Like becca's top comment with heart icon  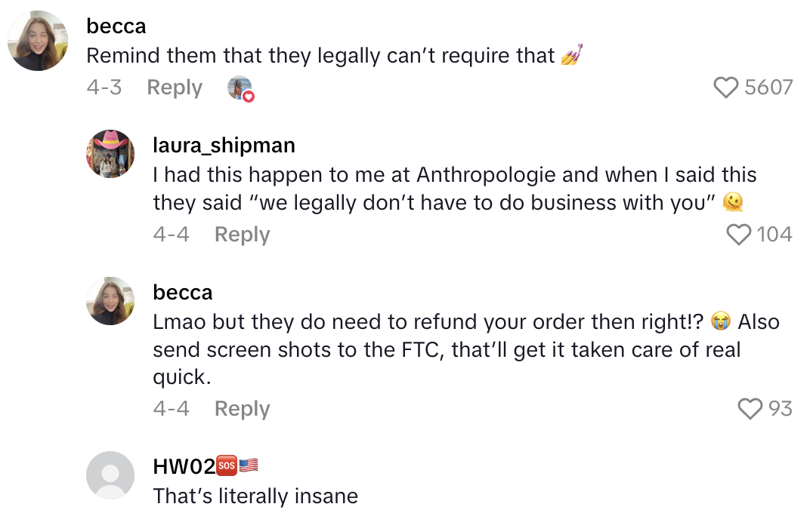(726, 87)
